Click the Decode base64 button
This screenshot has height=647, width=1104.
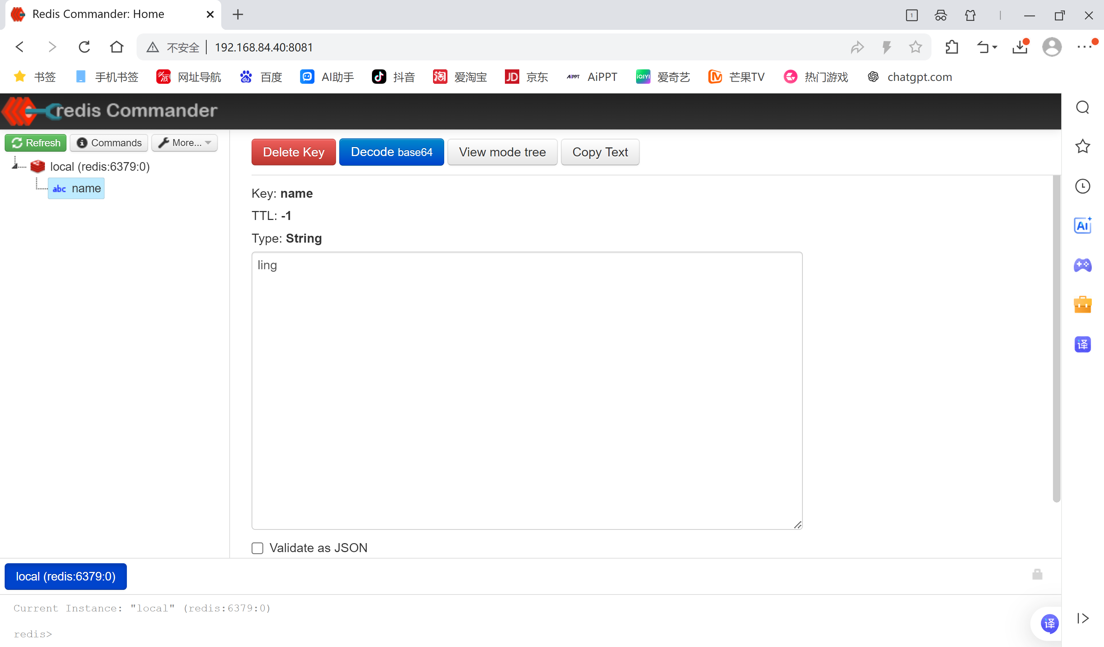pyautogui.click(x=392, y=152)
